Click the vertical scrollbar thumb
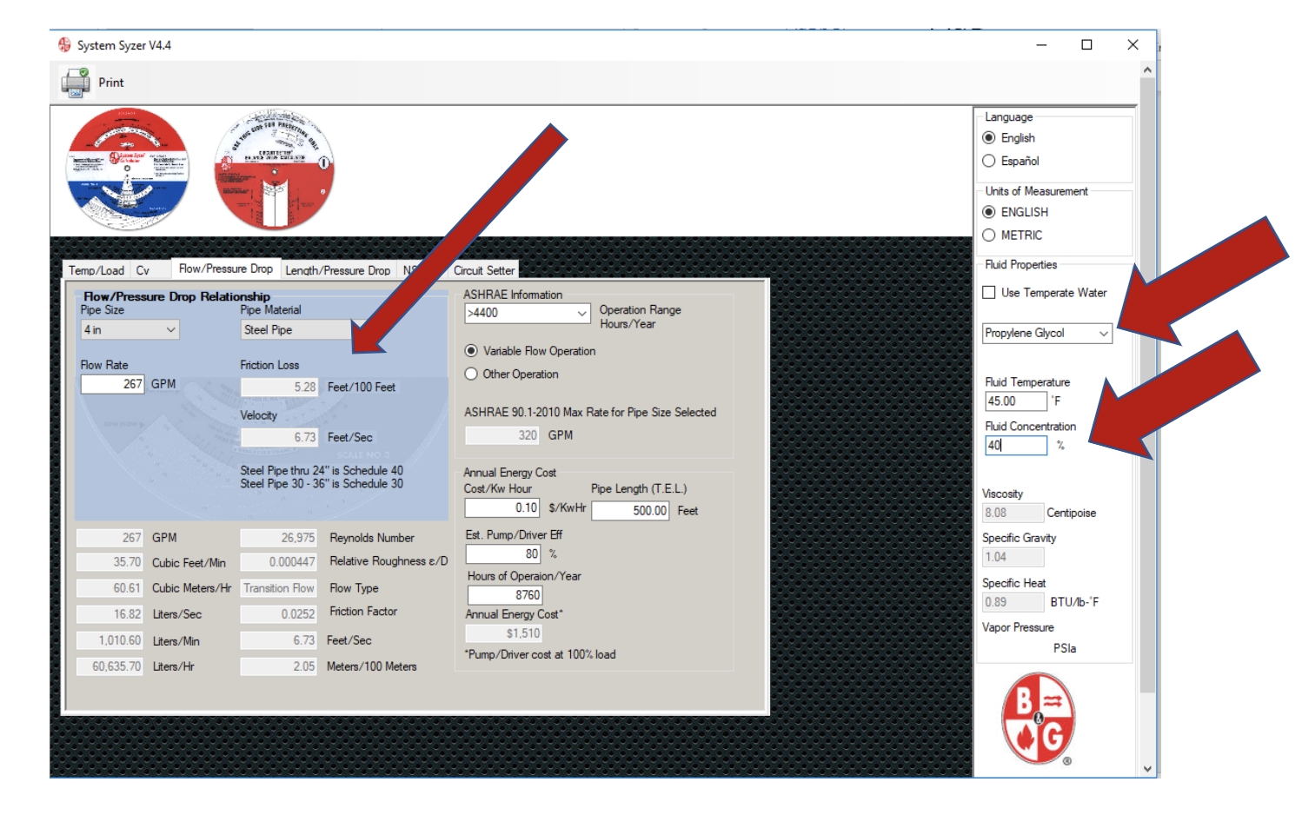 click(x=1147, y=385)
